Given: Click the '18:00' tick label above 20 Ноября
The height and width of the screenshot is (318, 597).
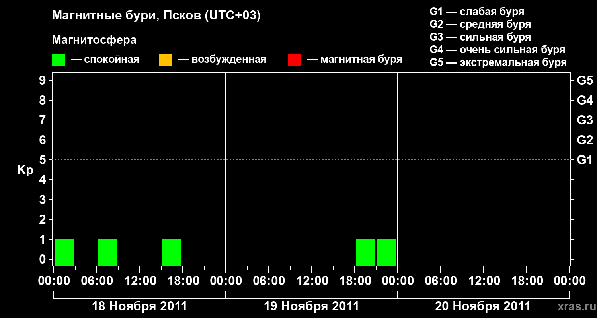Looking at the screenshot, I should (527, 281).
